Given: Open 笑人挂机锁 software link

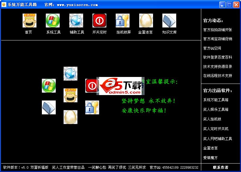Looking at the screenshot, I should click(x=212, y=119).
